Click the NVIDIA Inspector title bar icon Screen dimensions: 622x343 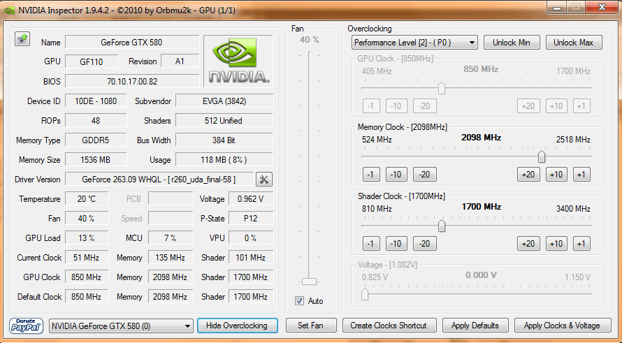(x=10, y=10)
